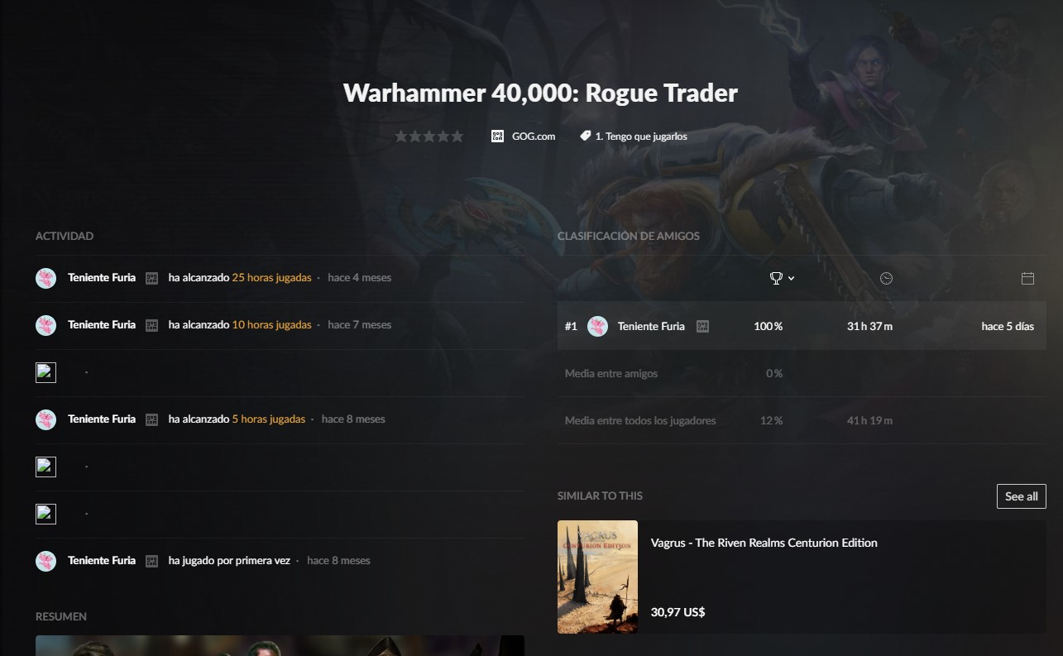
Task: Click the 30,97 US$ price of Vagrus
Action: pos(678,612)
